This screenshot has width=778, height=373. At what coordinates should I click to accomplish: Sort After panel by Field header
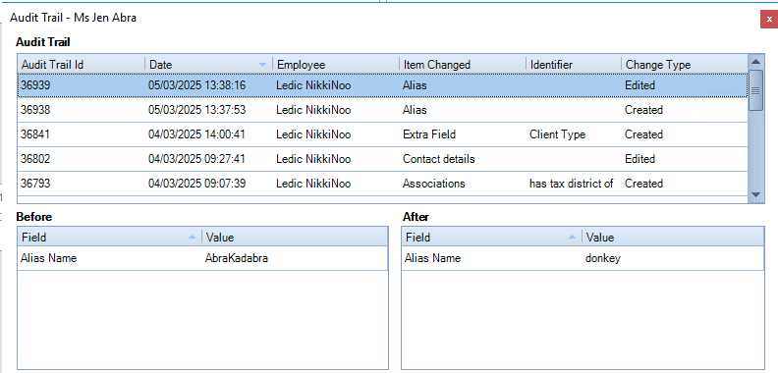pos(491,238)
